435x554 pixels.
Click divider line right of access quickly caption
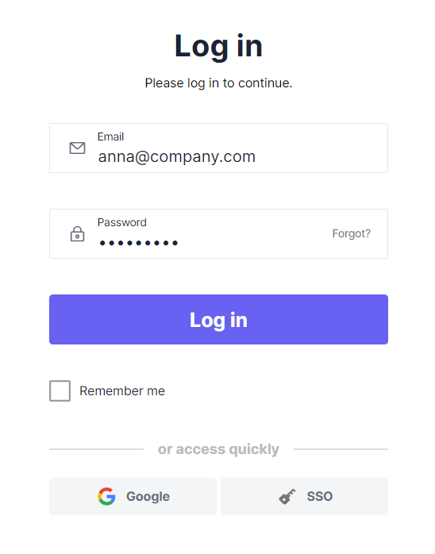341,449
